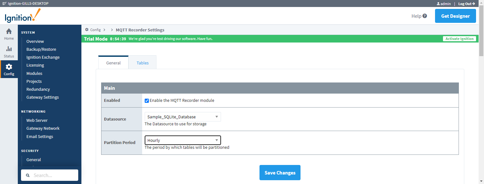Click the admin username link

[446, 4]
